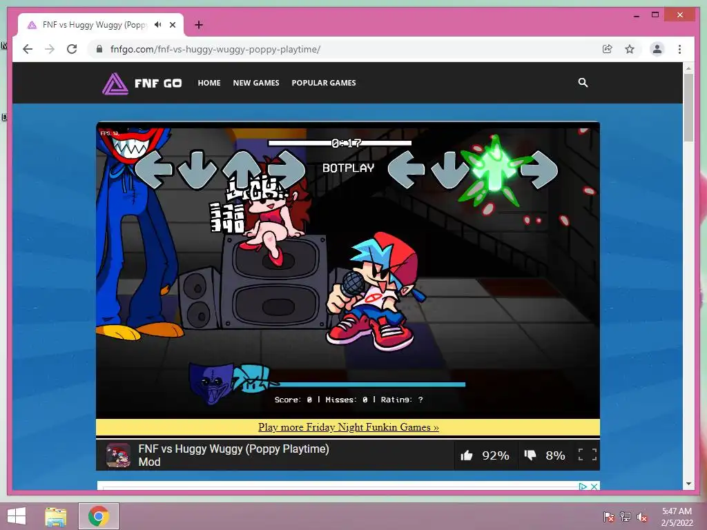Open Chrome three-dot menu
Screen dimensions: 707x530
tap(679, 49)
